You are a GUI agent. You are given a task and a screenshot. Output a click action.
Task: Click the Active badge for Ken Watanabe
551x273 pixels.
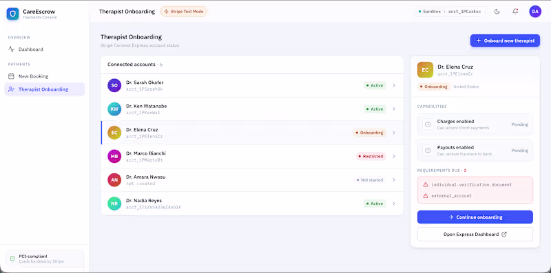tap(375, 109)
